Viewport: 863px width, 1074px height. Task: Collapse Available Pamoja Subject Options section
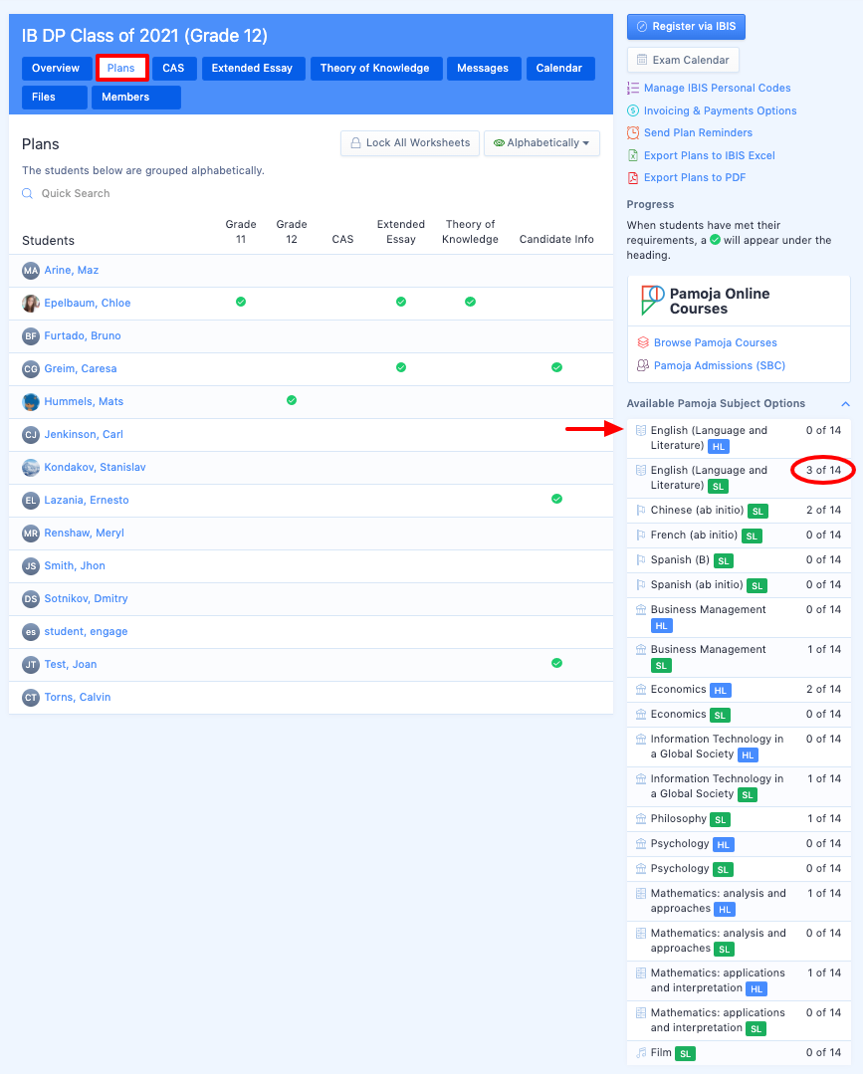point(845,404)
